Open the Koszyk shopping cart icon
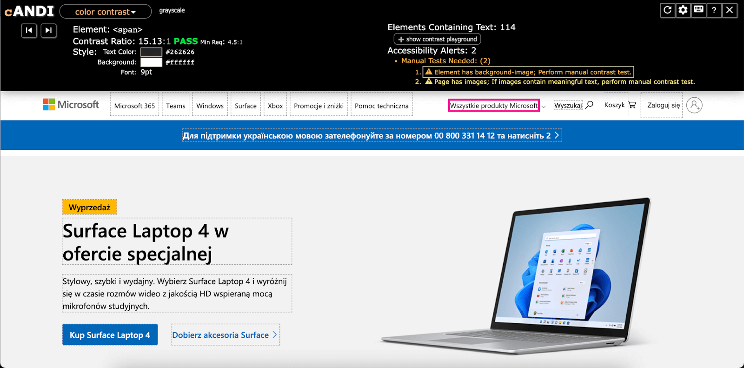 pyautogui.click(x=632, y=105)
